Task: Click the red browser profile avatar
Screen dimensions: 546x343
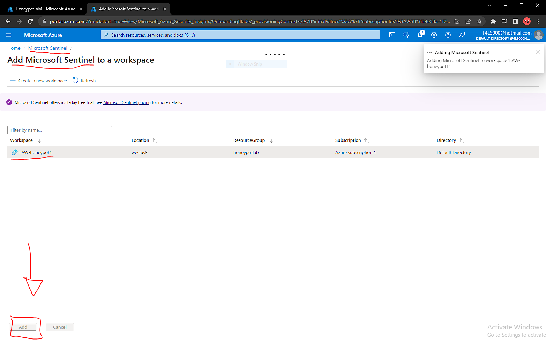Action: pos(527,21)
